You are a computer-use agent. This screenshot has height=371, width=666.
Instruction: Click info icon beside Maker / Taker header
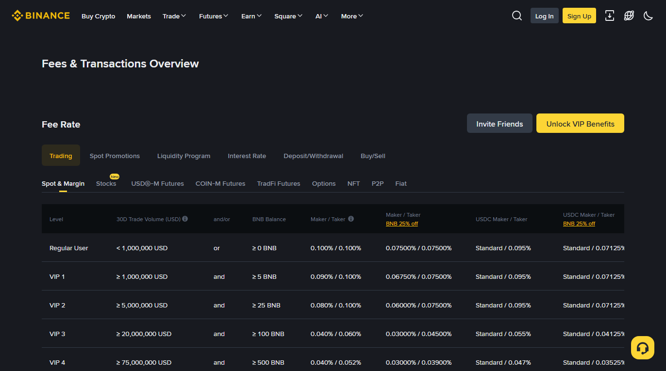pos(351,219)
